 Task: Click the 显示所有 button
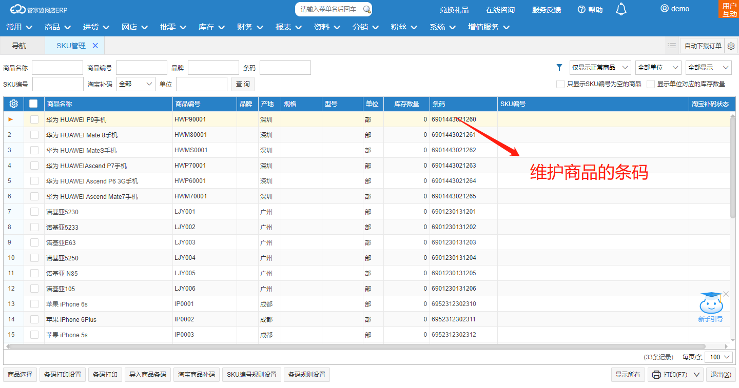628,375
